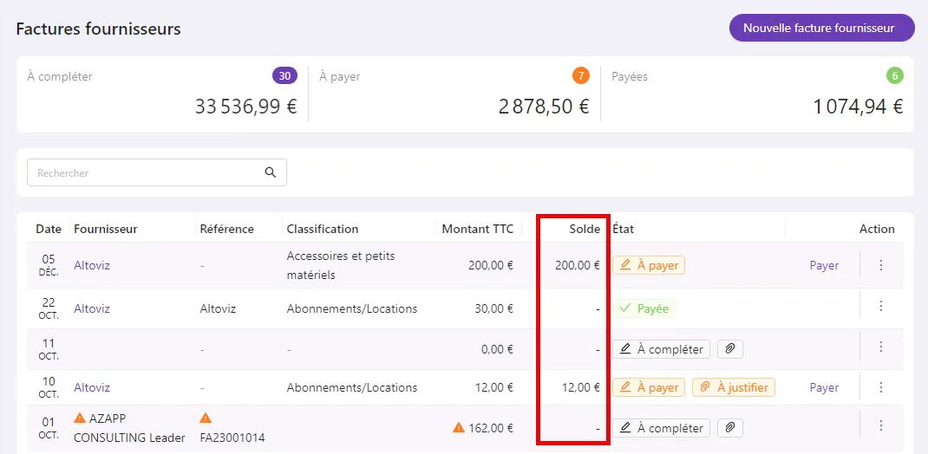Click Payer on the 12,00 € invoice
Screen dimensions: 928x454
tap(825, 388)
